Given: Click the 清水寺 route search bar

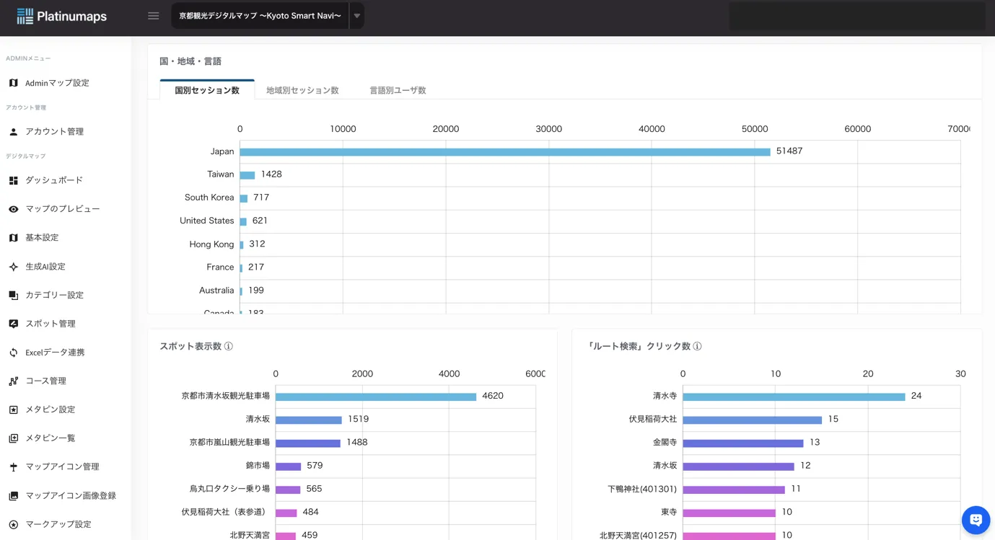Looking at the screenshot, I should pyautogui.click(x=794, y=397).
